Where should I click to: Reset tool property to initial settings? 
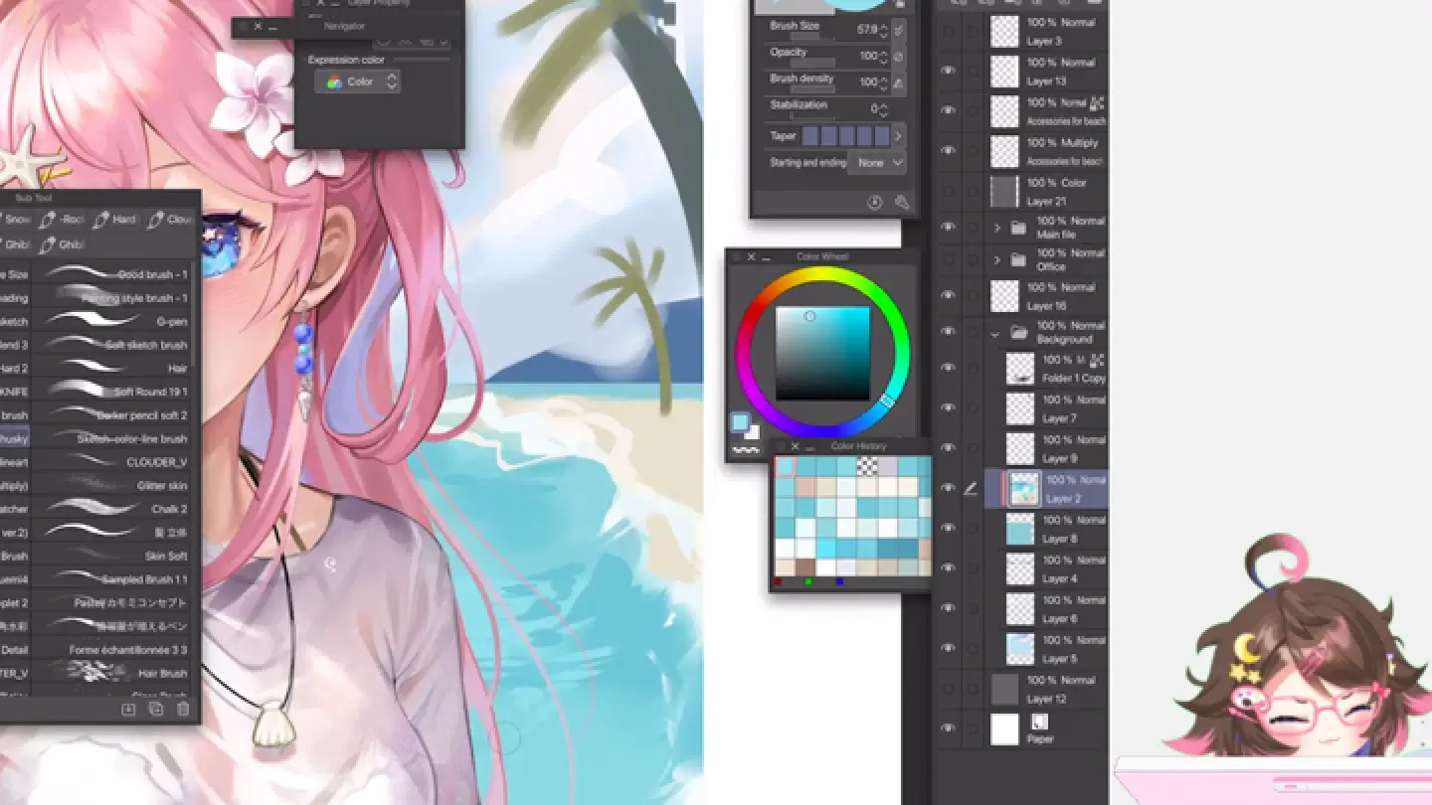875,203
